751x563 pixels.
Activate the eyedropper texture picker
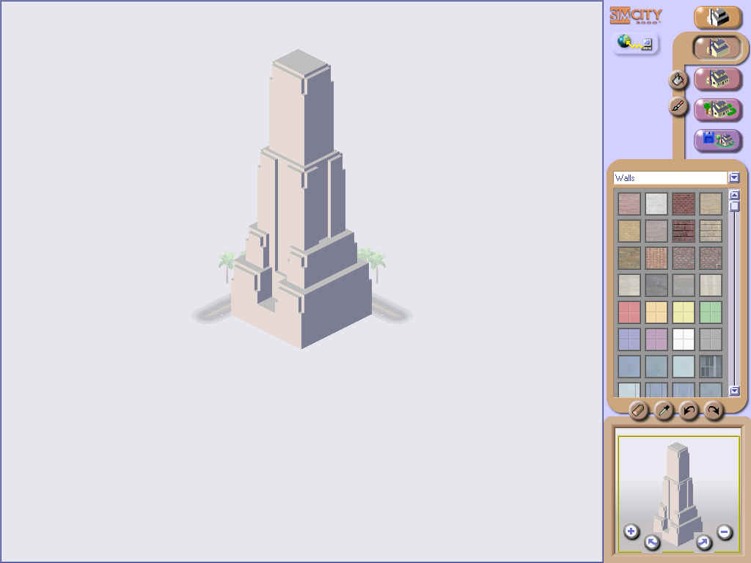pyautogui.click(x=664, y=411)
